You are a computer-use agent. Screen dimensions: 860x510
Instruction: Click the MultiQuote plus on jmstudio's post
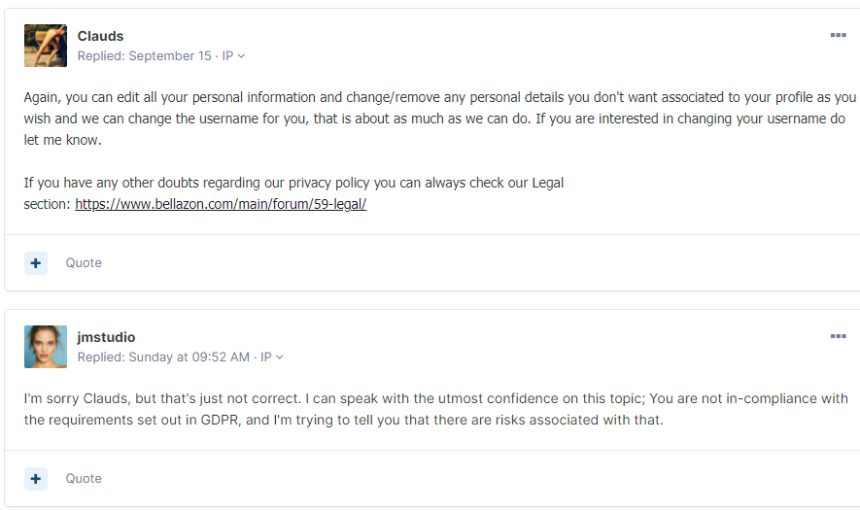tap(36, 479)
